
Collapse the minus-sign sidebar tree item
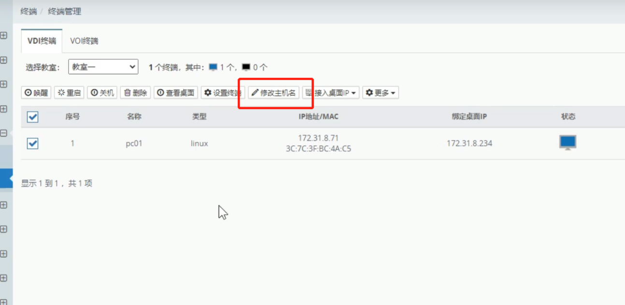(4, 133)
